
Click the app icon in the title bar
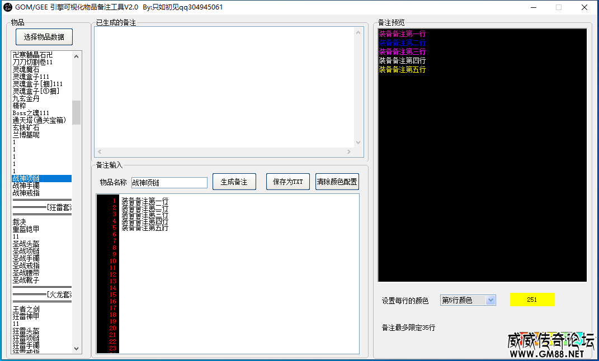8,7
